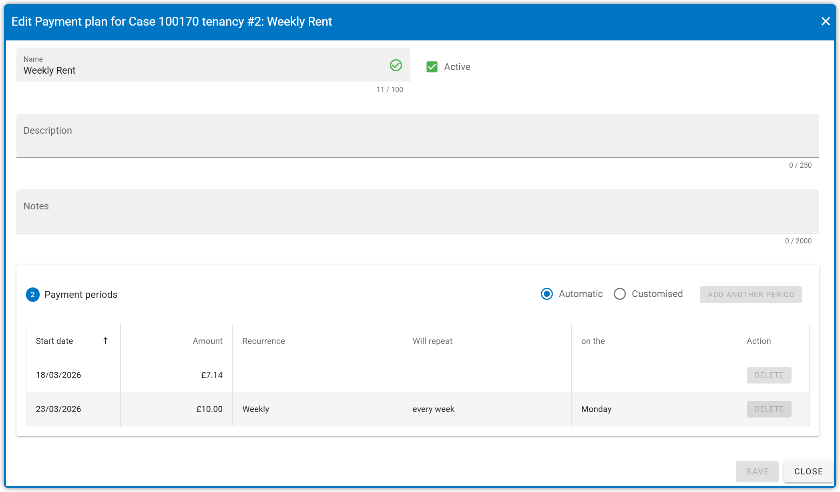Image resolution: width=840 pixels, height=492 pixels.
Task: Uncheck the Active checkbox
Action: [432, 67]
